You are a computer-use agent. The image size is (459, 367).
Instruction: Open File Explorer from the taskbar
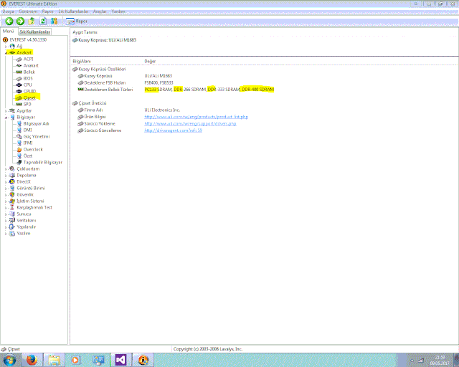coord(54,360)
